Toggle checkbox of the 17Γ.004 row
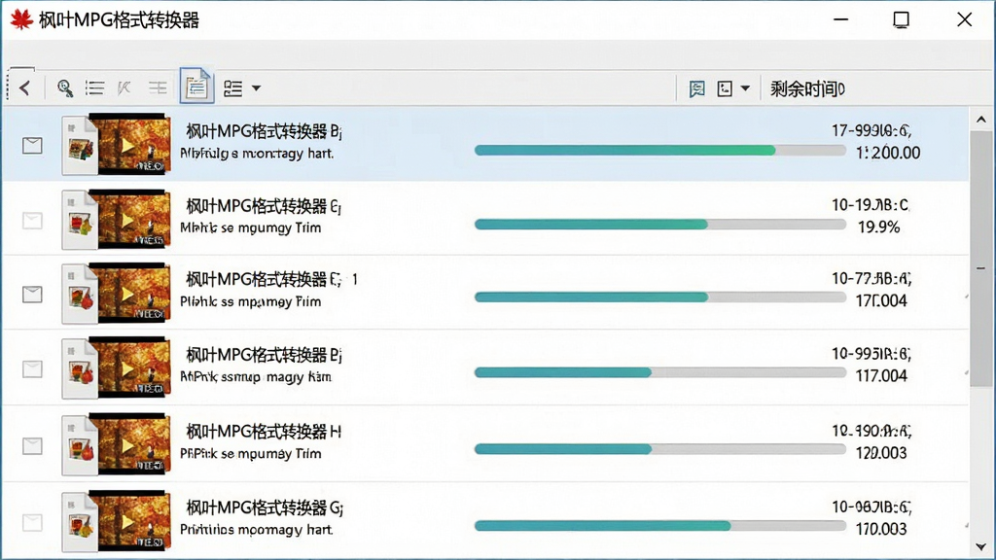The image size is (996, 560). pyautogui.click(x=32, y=294)
